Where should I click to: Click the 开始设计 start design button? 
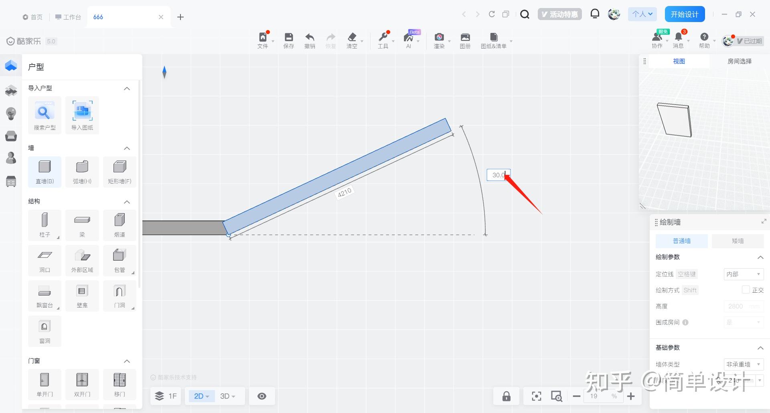coord(685,14)
